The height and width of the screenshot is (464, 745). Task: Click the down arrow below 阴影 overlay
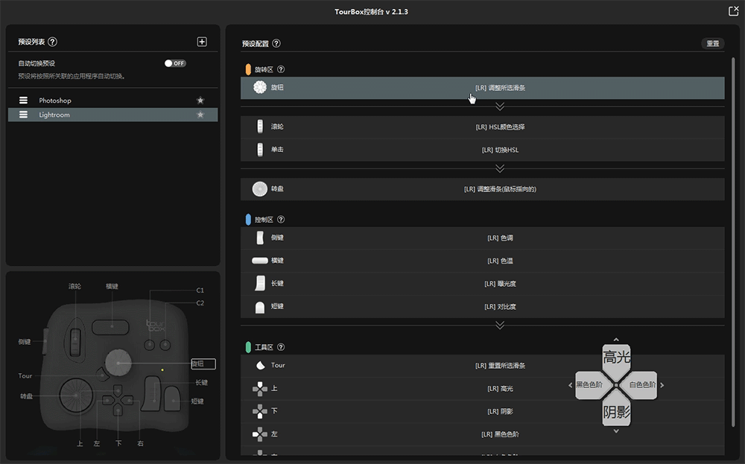(616, 431)
